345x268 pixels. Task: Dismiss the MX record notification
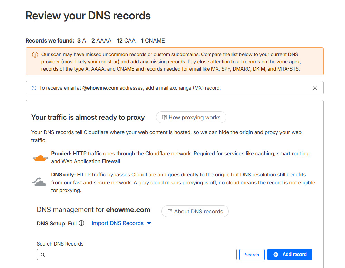point(315,88)
